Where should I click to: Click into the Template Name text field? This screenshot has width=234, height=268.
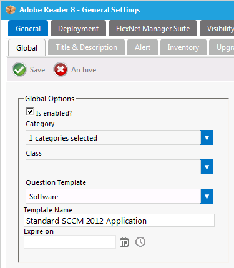pos(119,221)
